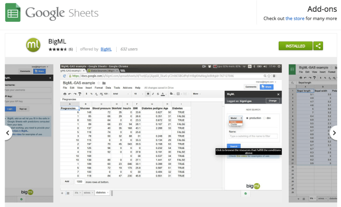Advance to next screenshot with right arrow
341x207 pixels.
click(334, 133)
